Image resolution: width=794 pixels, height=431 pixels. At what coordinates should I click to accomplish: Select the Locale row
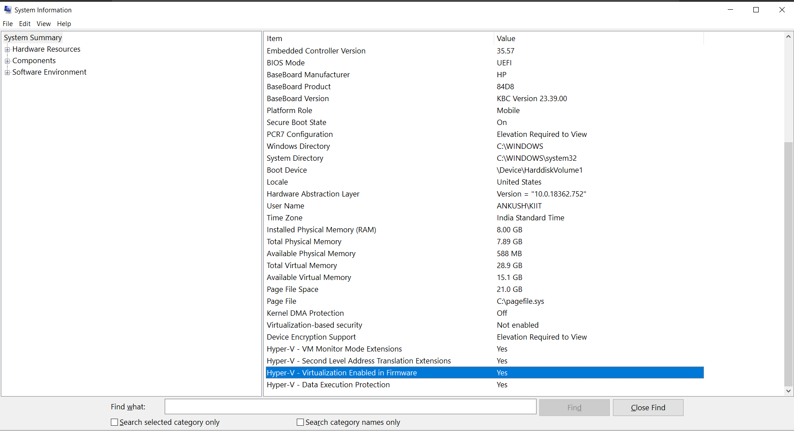484,182
